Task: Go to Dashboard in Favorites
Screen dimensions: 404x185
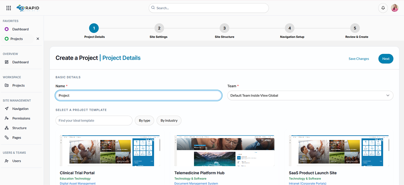Action: pos(21,29)
